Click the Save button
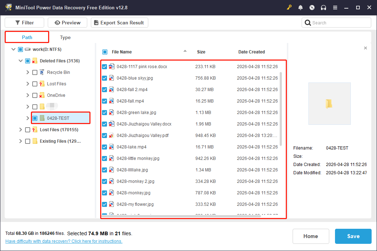This screenshot has height=251, width=377. coord(353,236)
